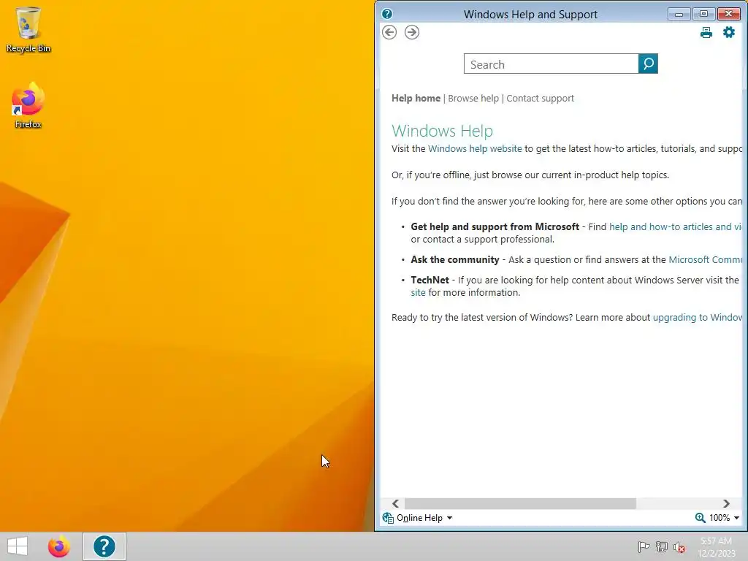
Task: Print this help page
Action: tap(706, 32)
